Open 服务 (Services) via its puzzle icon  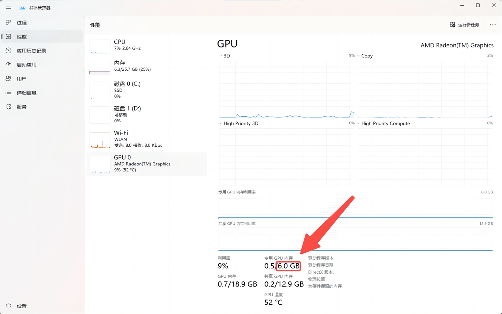[x=8, y=107]
